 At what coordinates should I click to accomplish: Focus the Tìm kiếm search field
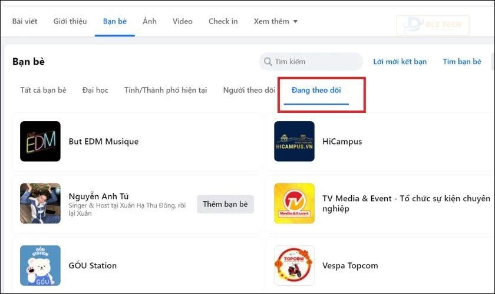click(x=315, y=62)
